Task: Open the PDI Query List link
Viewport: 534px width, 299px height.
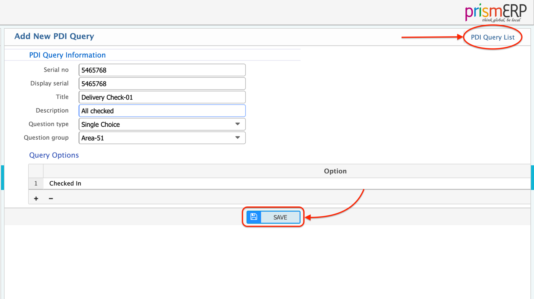Action: pos(492,37)
